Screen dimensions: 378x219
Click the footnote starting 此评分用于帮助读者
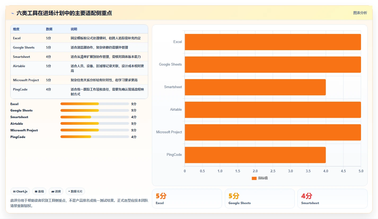tap(79, 203)
